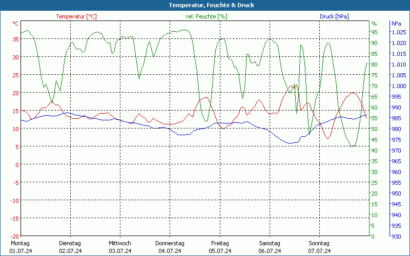Select the red 'Temperatur [°C]' legend label
The image size is (410, 256).
click(x=76, y=16)
